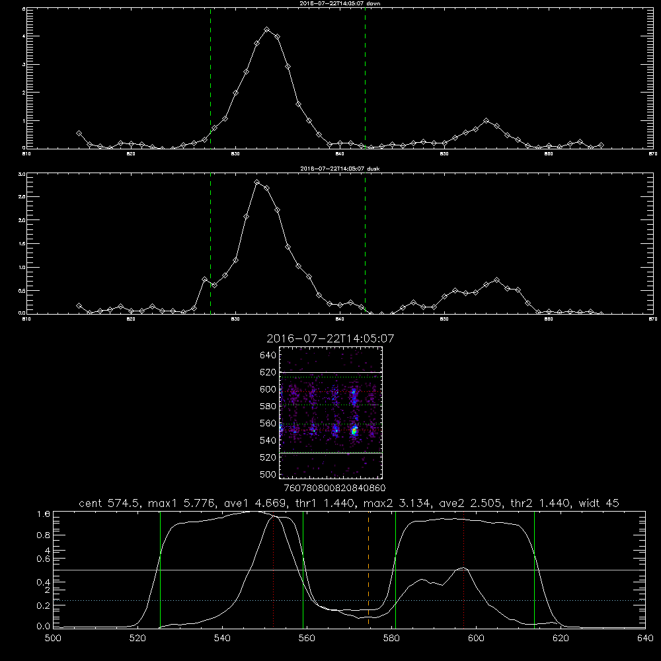Click the solid white horizontal line in bottom plot

pos(349,570)
